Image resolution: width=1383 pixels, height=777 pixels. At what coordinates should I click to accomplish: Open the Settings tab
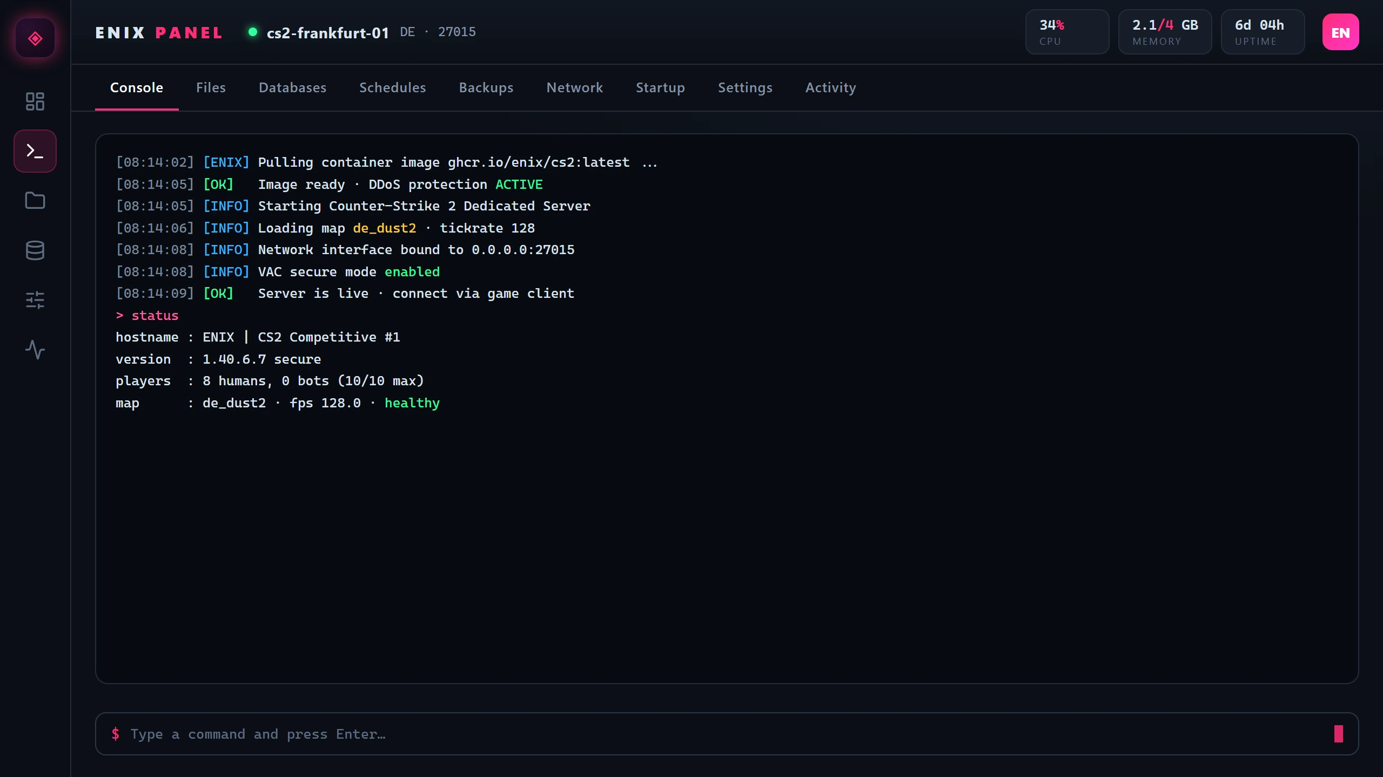point(745,87)
